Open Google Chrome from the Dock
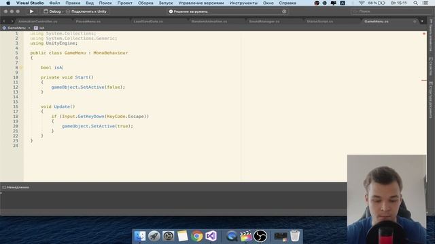 coord(196,237)
